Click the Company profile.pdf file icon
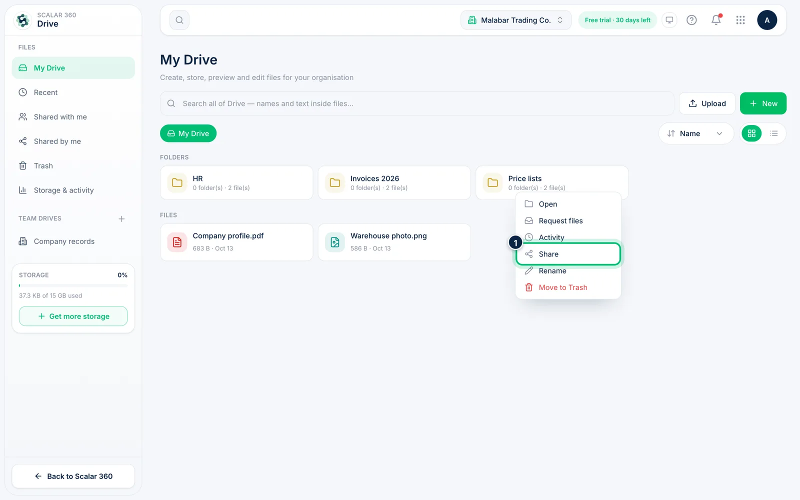Image resolution: width=800 pixels, height=500 pixels. coord(177,242)
